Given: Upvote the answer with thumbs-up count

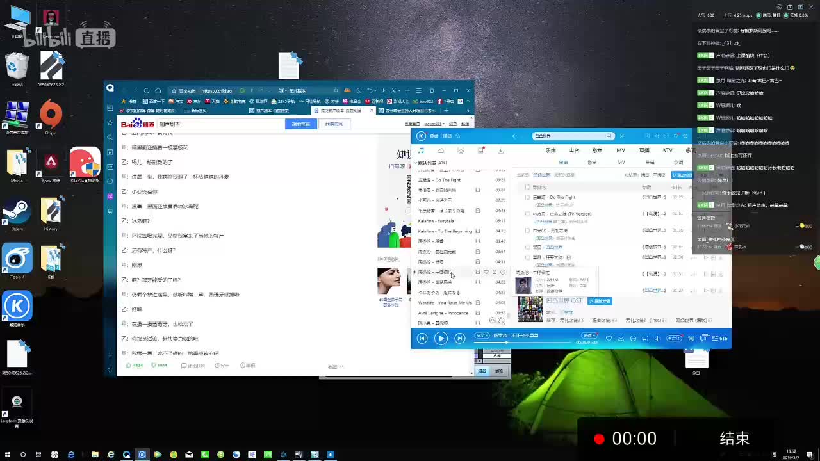Looking at the screenshot, I should (x=135, y=365).
